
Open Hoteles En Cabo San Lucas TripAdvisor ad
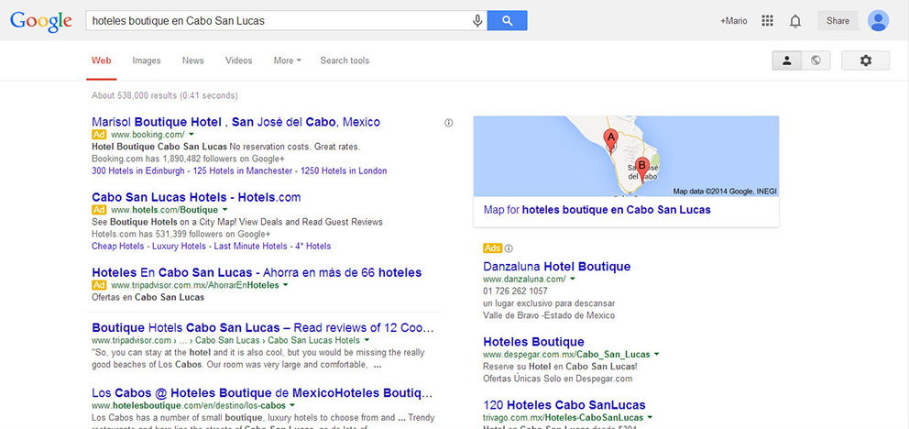pyautogui.click(x=257, y=272)
